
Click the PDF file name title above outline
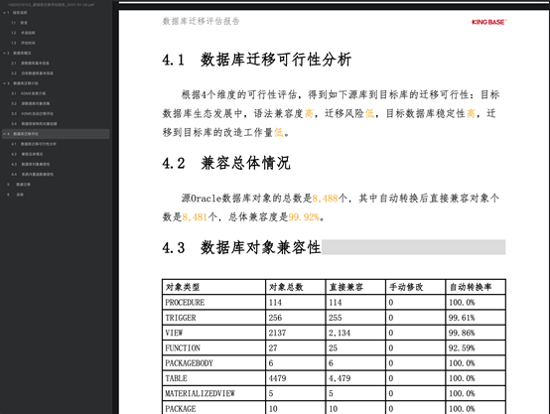click(52, 5)
